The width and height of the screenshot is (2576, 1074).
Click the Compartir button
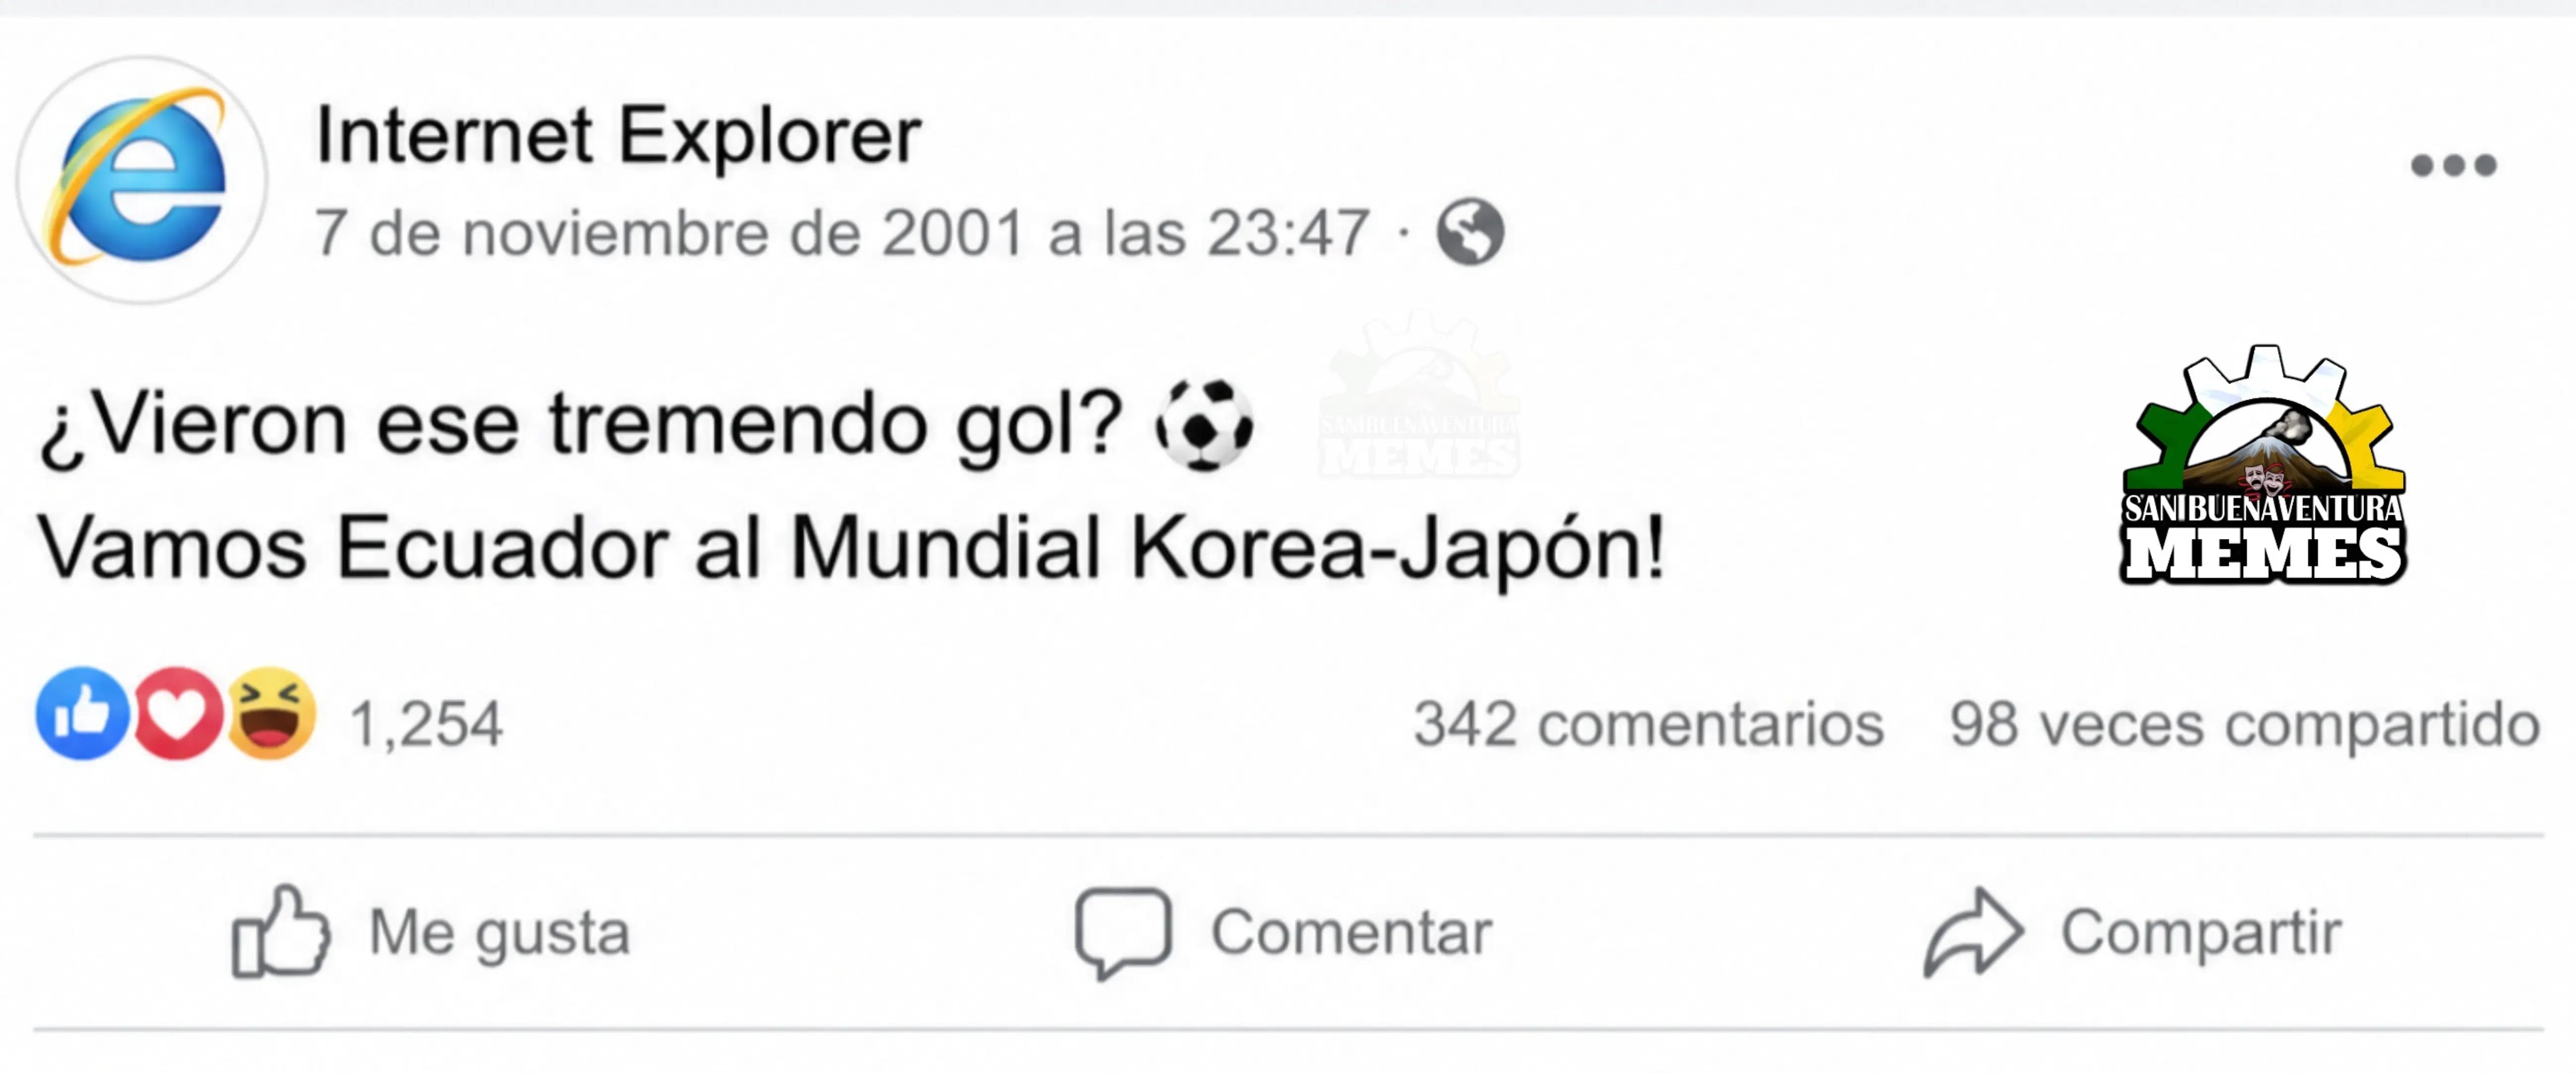[x=2133, y=932]
